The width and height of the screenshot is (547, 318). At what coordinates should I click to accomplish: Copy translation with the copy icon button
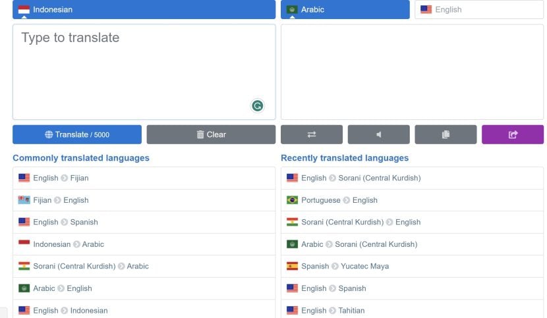coord(446,134)
